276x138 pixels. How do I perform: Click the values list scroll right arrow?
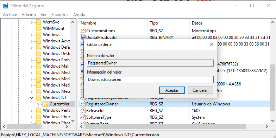pyautogui.click(x=267, y=126)
